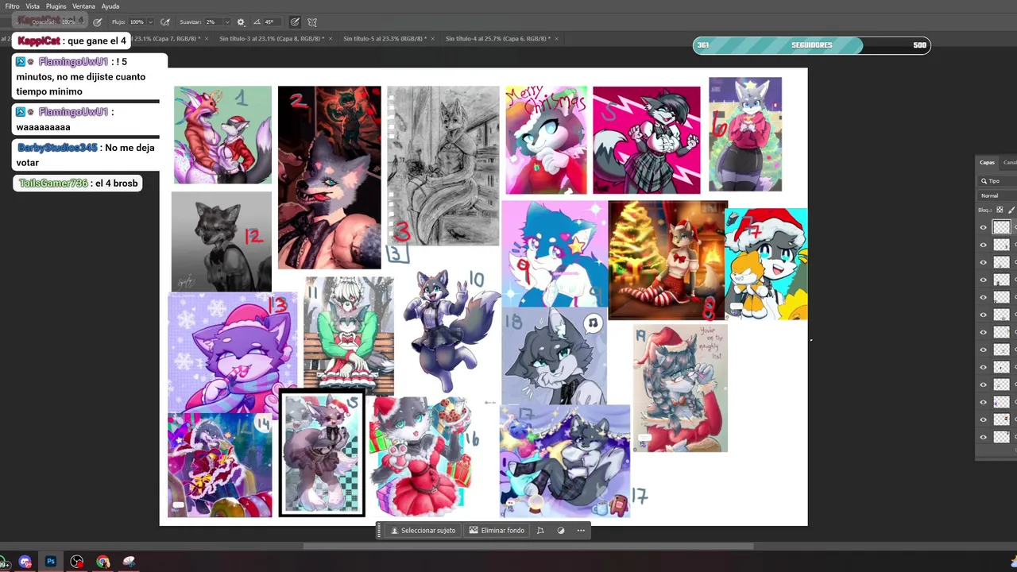Open the Vista menu
This screenshot has height=572, width=1017.
pyautogui.click(x=33, y=6)
